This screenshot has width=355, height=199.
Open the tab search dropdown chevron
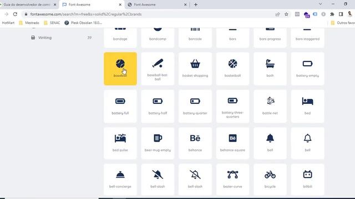click(x=321, y=4)
